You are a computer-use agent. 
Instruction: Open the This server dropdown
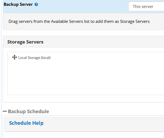point(146,6)
